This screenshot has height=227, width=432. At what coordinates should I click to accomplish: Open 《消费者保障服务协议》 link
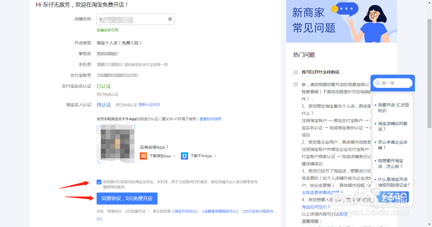coord(220,211)
